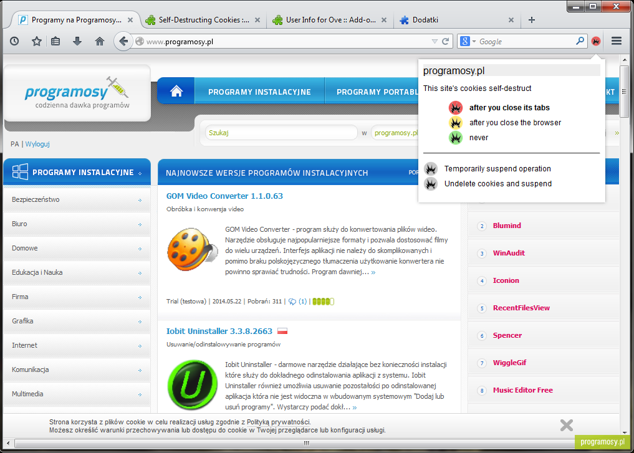Dismiss the cookie notice with X
Screen dimensions: 634x453
coord(567,425)
